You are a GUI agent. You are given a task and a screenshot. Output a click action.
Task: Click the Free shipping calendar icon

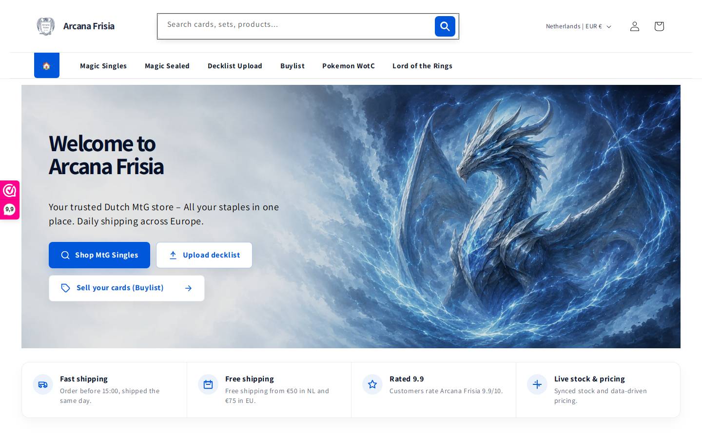pos(208,384)
